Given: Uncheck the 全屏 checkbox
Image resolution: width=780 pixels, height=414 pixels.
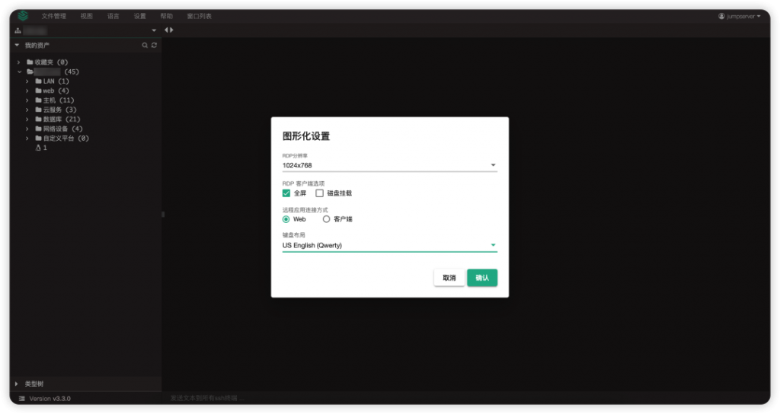Looking at the screenshot, I should (286, 193).
